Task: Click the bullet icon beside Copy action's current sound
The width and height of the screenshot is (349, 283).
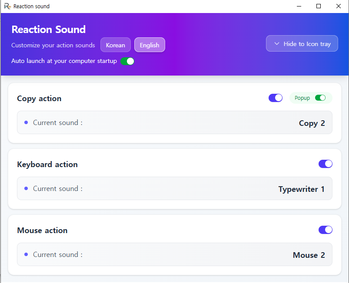Action: [26, 122]
